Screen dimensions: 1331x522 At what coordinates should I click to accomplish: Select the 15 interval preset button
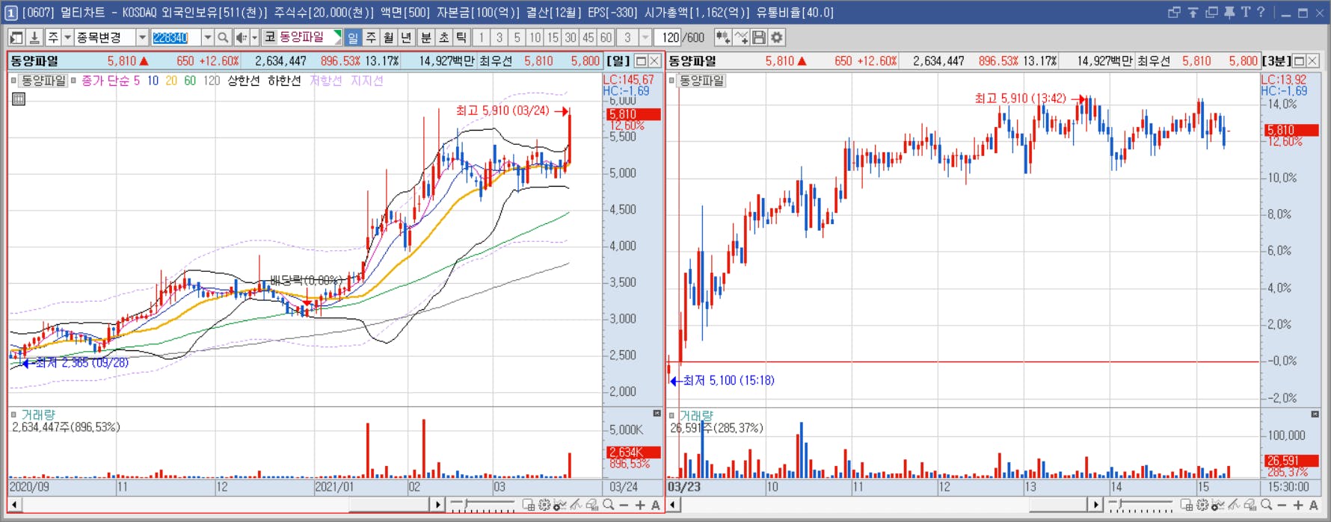point(553,37)
